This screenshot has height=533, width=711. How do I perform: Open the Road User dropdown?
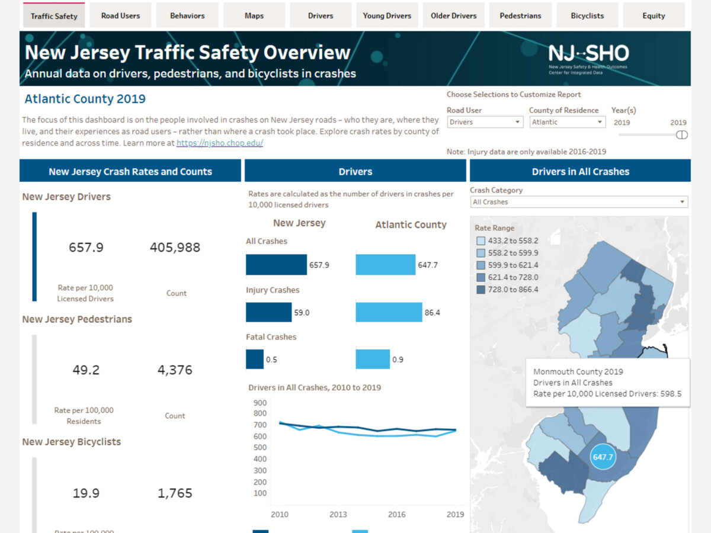(484, 122)
